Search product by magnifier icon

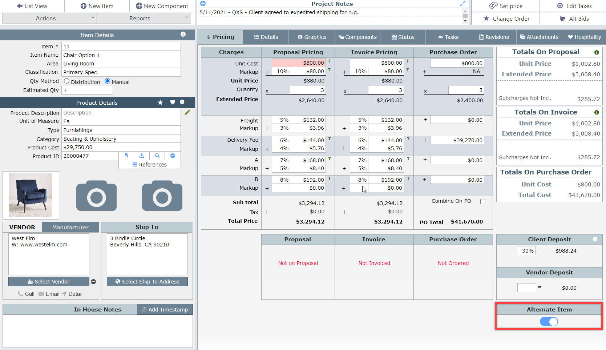pyautogui.click(x=157, y=156)
